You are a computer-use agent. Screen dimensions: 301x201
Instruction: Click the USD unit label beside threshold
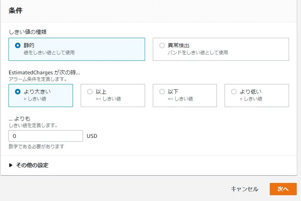tap(92, 136)
